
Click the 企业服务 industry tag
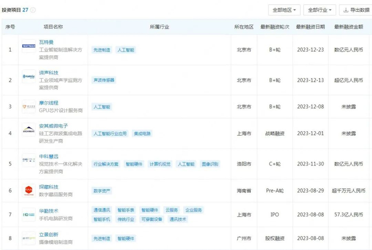coord(193,210)
